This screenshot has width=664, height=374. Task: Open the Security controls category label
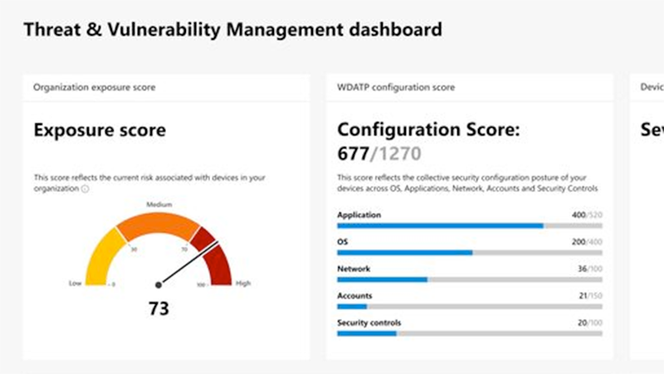click(x=369, y=323)
